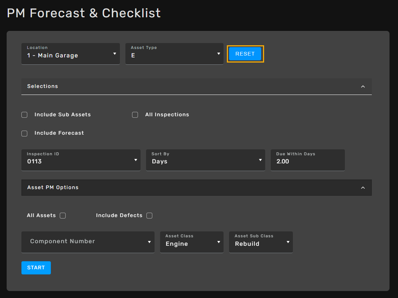Toggle Include Forecast checkbox

[24, 134]
